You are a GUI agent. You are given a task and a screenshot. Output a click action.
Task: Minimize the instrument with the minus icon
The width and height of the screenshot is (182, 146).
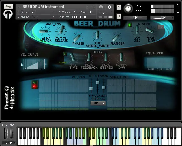(x=177, y=8)
